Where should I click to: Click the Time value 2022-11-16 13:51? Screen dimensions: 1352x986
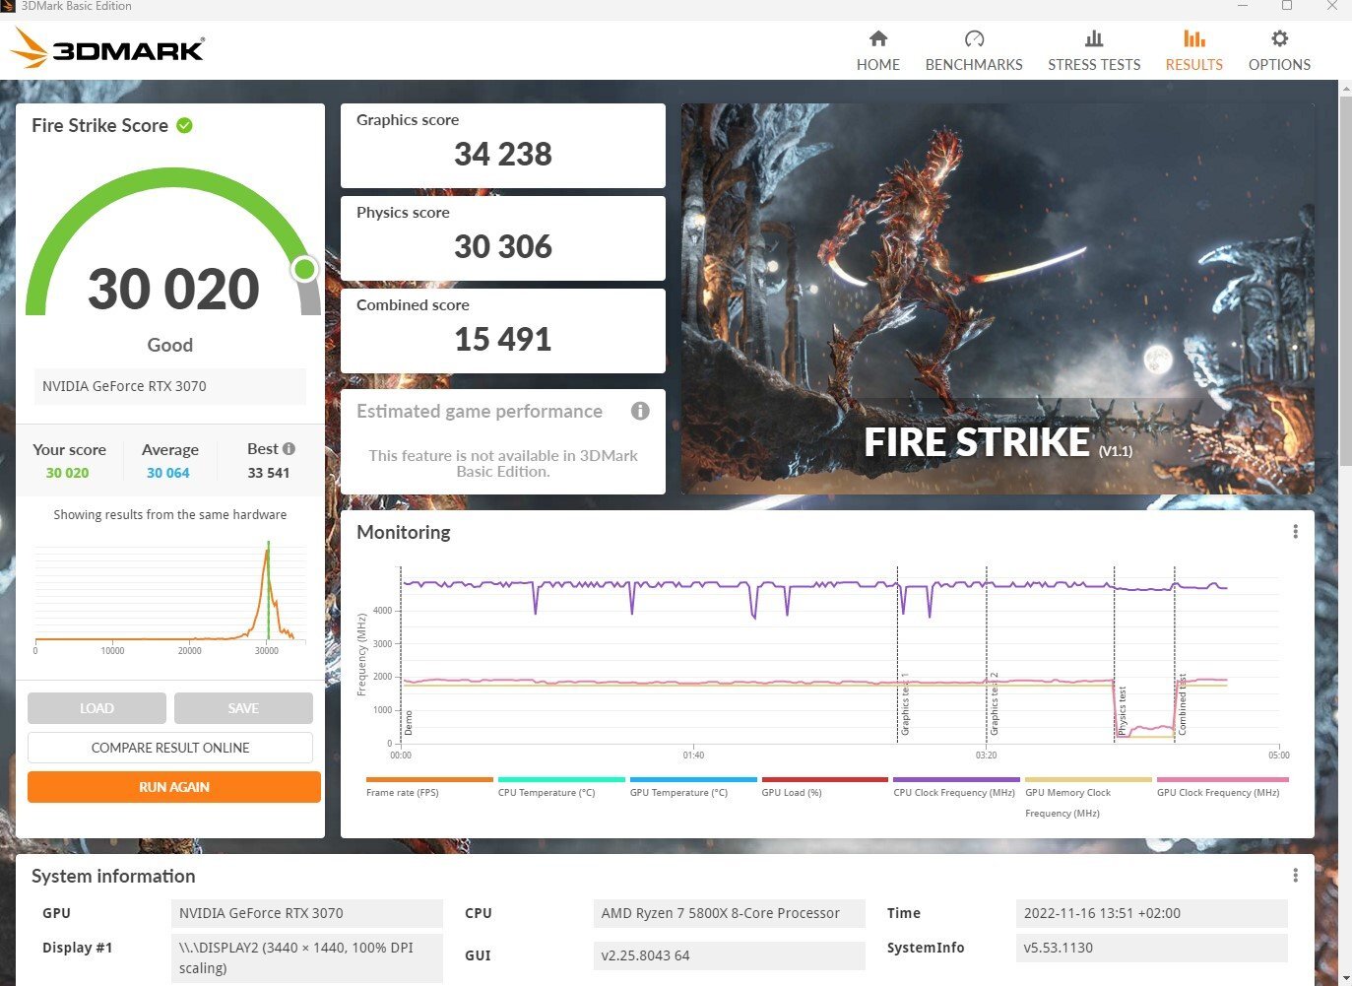pos(1151,913)
